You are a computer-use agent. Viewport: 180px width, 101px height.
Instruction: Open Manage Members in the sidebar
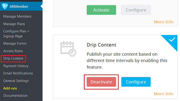pyautogui.click(x=17, y=16)
